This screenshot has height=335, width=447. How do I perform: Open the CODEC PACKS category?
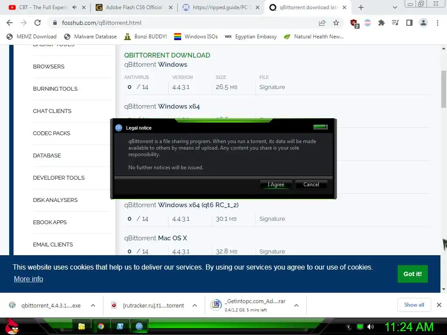click(x=52, y=133)
